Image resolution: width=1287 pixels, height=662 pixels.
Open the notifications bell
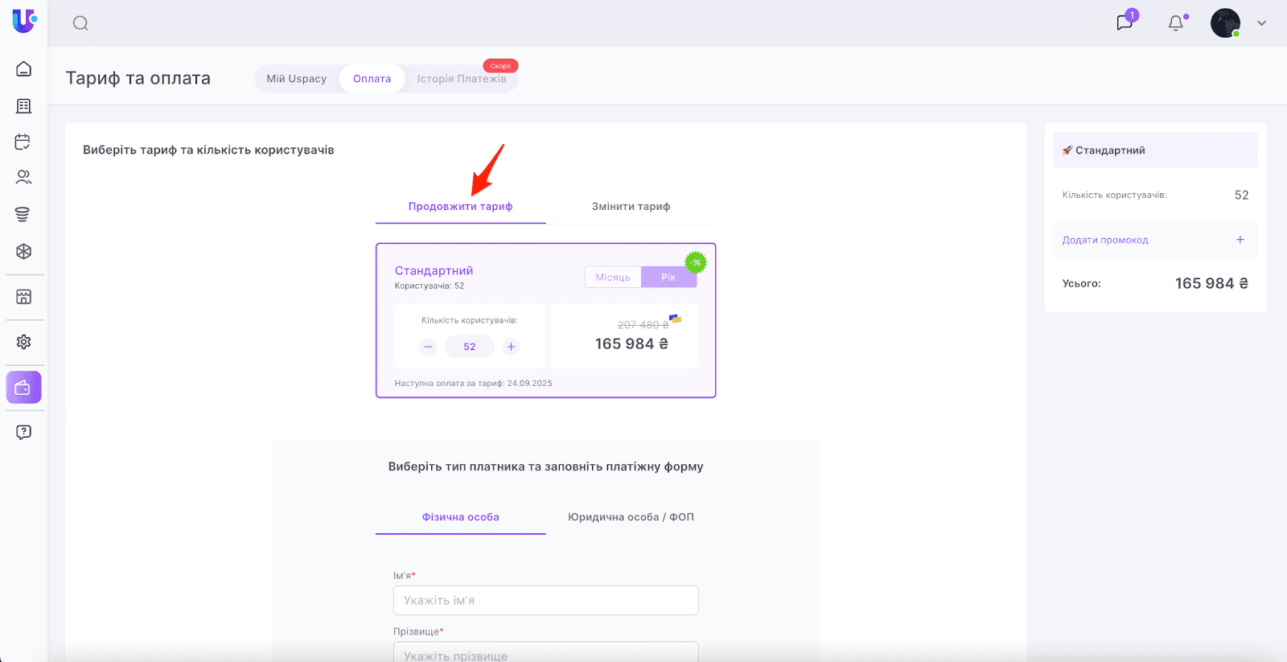(1176, 23)
